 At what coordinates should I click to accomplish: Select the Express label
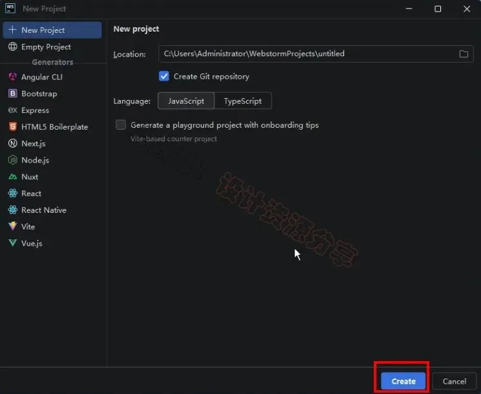35,110
